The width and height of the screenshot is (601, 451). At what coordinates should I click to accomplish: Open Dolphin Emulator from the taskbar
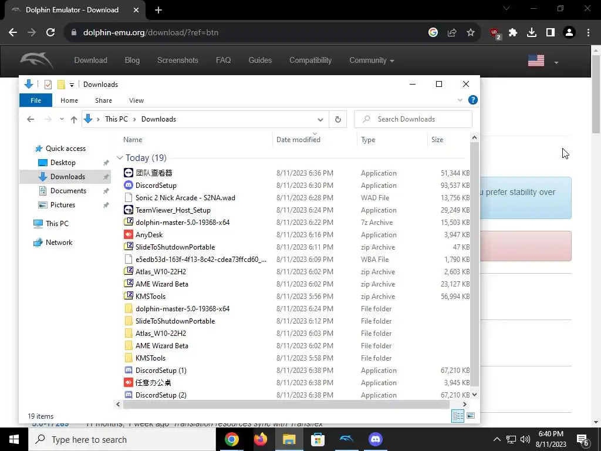pos(346,439)
